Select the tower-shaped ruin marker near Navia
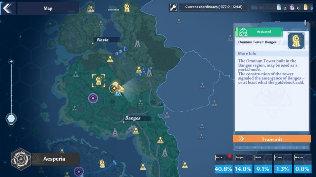 tap(138, 43)
